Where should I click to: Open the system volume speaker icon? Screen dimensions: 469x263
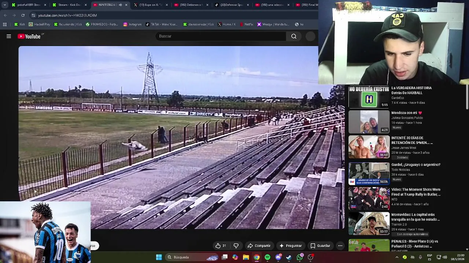(x=444, y=257)
